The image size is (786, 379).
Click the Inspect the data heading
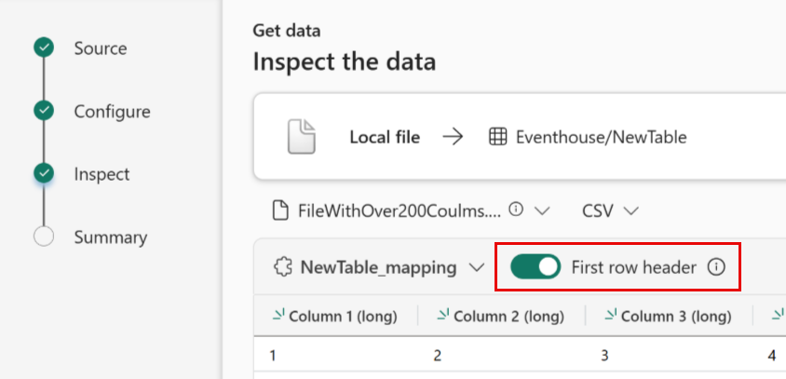[344, 62]
